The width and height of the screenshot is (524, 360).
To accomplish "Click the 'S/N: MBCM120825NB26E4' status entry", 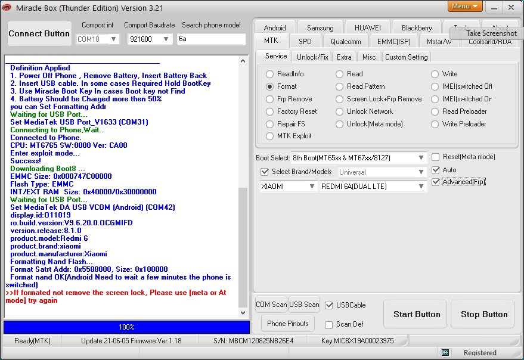I will (253, 341).
